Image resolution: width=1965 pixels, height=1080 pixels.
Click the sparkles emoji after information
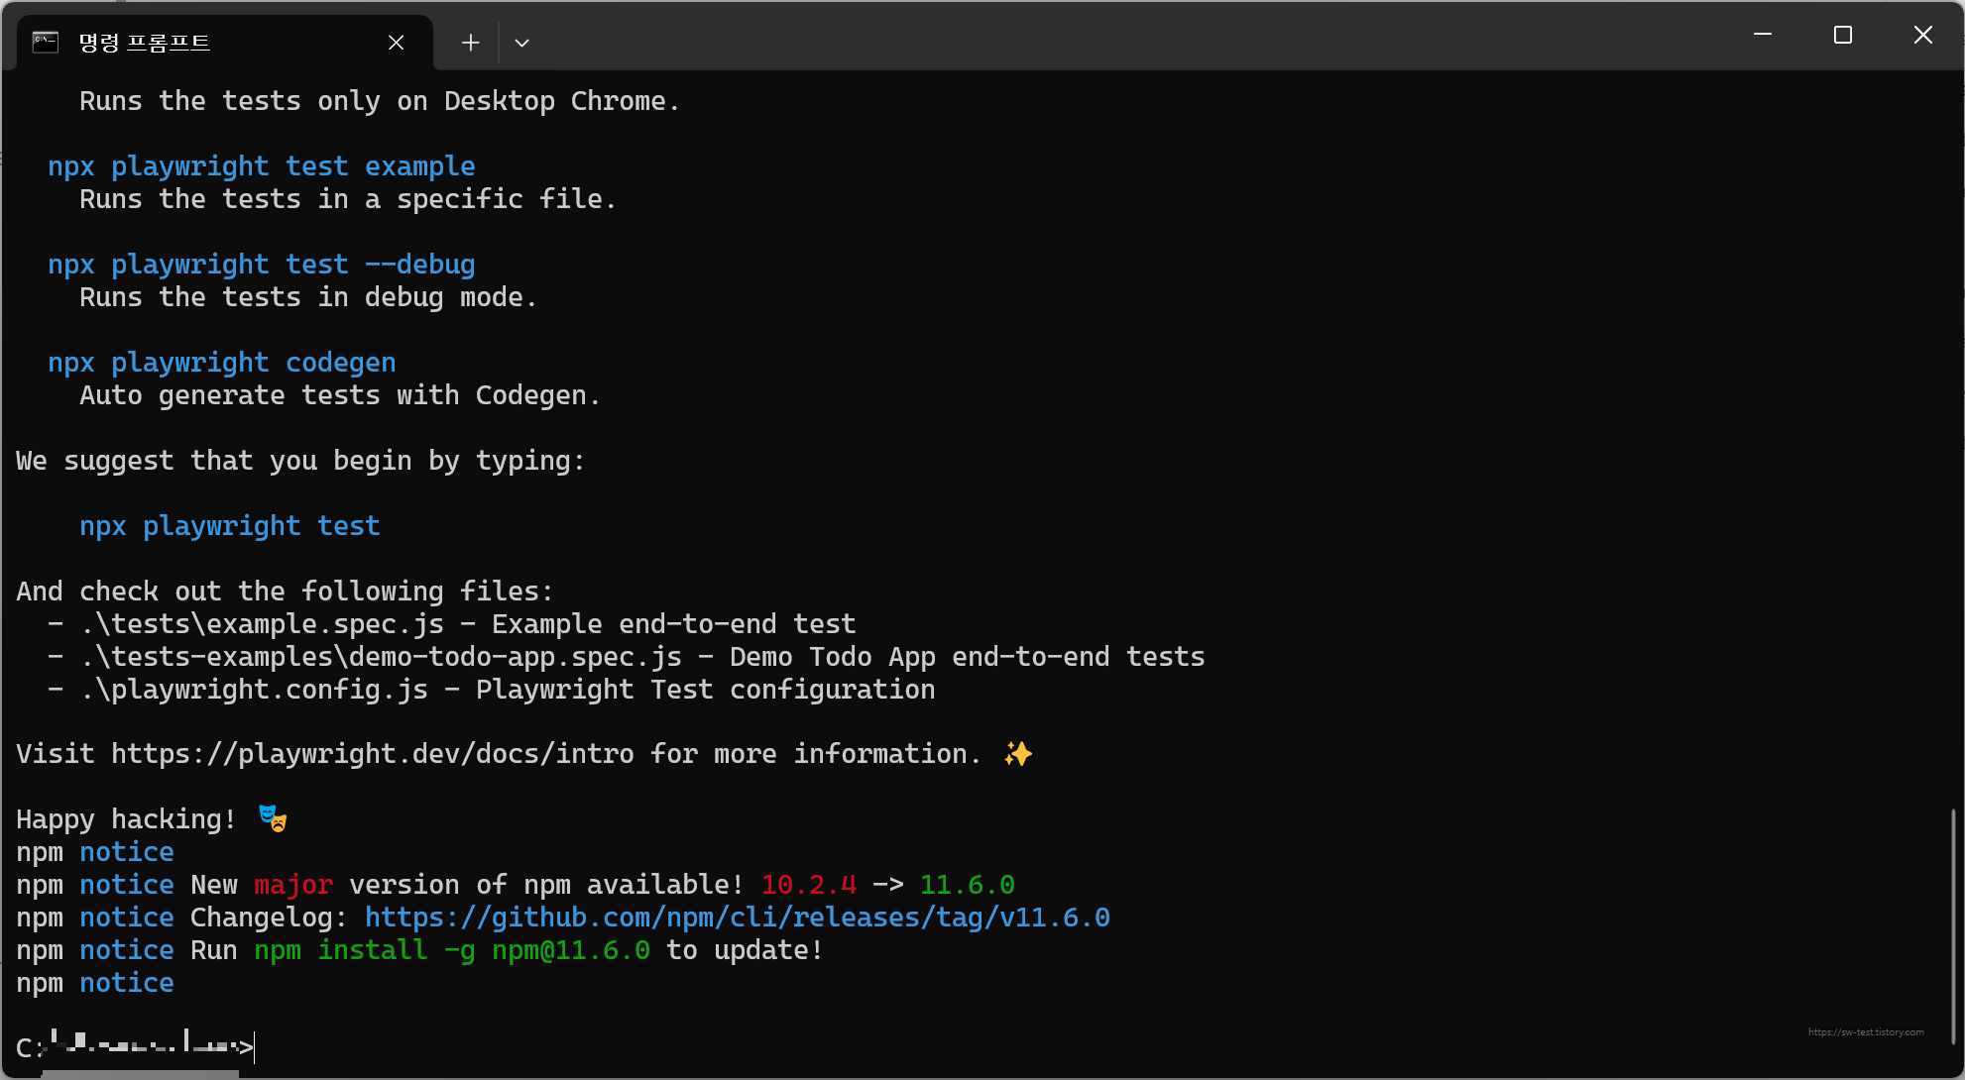click(x=1017, y=754)
